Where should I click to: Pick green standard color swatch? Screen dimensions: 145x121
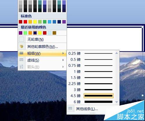[45, 22]
